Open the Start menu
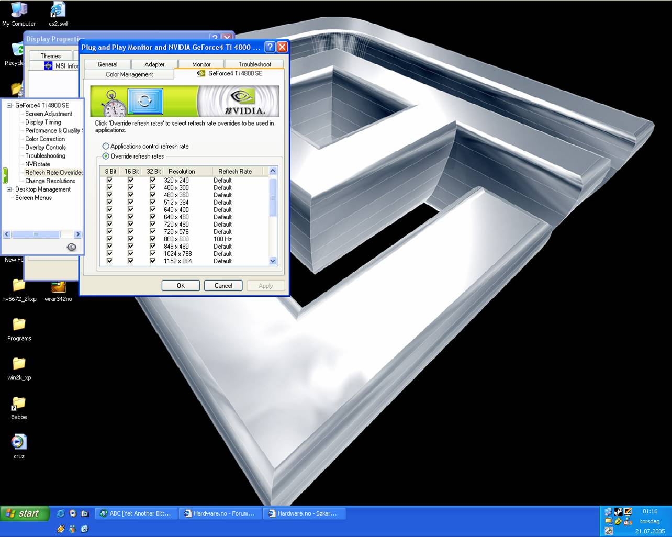672x537 pixels. click(x=25, y=513)
